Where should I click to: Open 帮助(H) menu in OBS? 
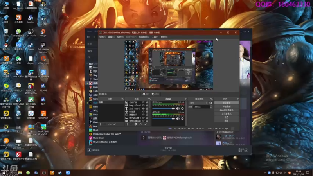pyautogui.click(x=164, y=37)
